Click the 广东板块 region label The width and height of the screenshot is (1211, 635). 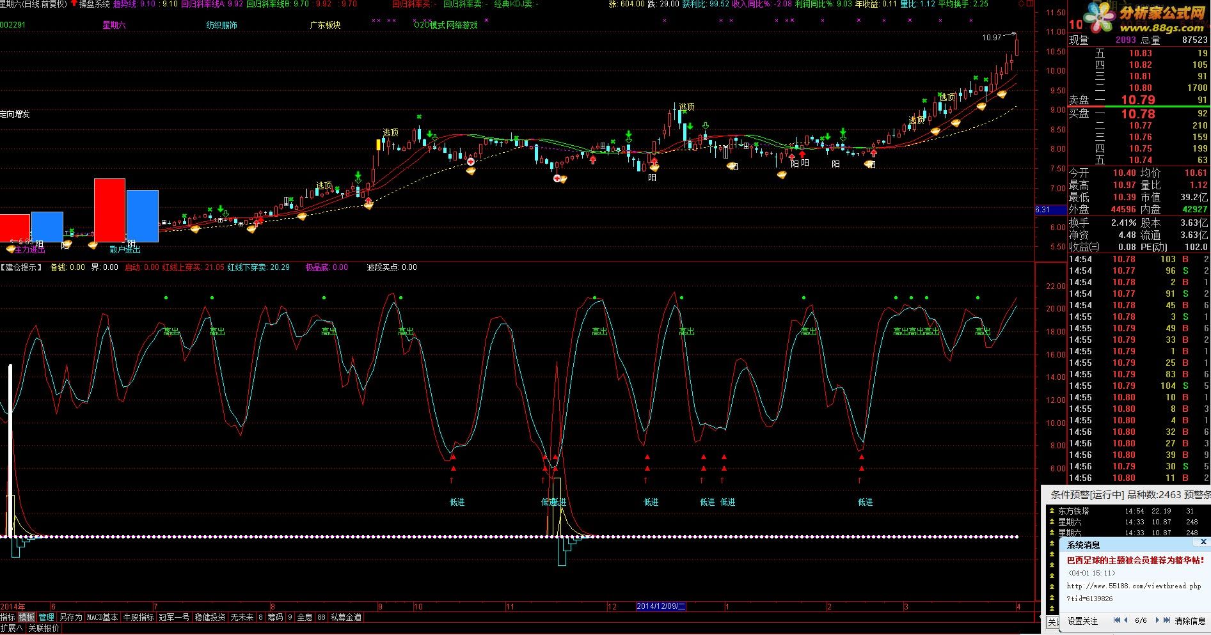(x=325, y=25)
